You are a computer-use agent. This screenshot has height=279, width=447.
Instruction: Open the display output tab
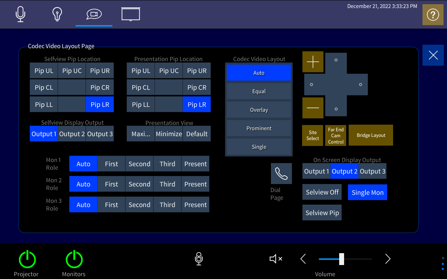[x=130, y=14]
